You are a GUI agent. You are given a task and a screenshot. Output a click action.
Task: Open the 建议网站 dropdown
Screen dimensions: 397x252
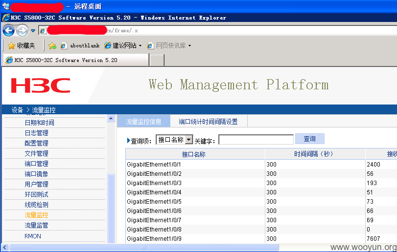pos(123,45)
